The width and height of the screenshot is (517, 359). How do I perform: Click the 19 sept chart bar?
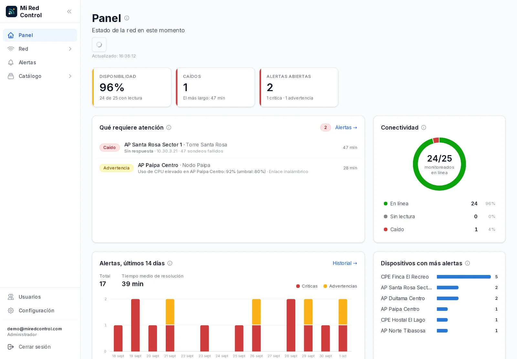(x=135, y=325)
